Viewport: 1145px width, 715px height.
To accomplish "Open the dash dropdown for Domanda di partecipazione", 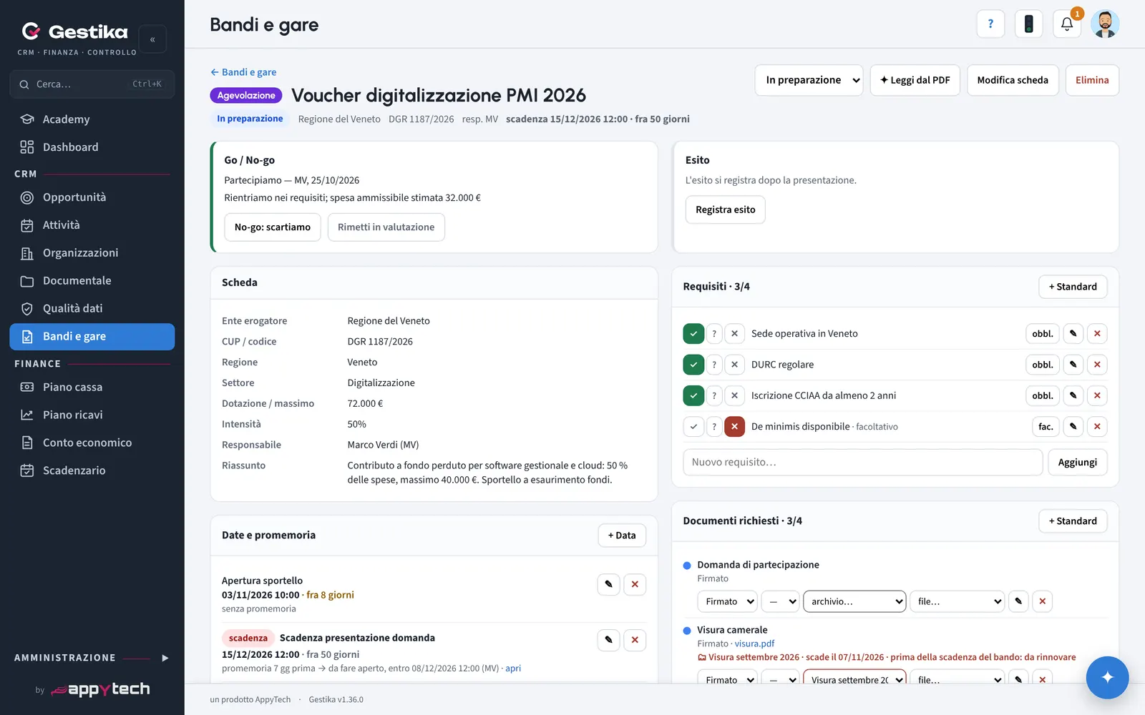I will click(780, 601).
